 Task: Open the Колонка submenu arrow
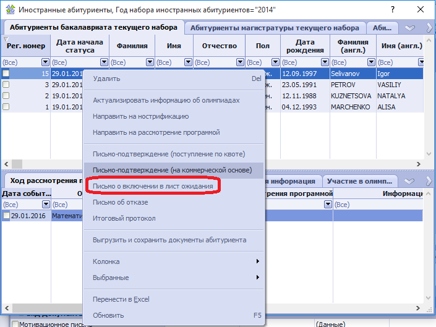(257, 261)
